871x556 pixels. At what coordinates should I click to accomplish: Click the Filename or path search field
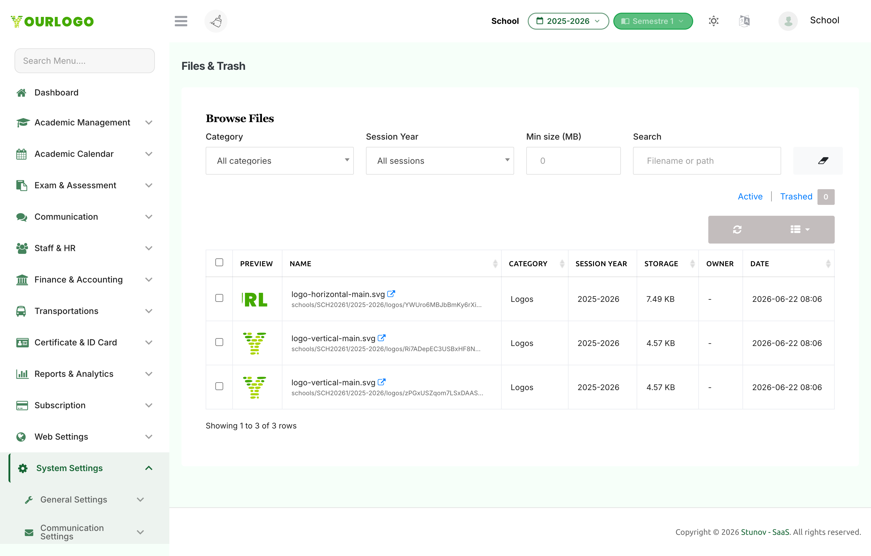pos(707,160)
